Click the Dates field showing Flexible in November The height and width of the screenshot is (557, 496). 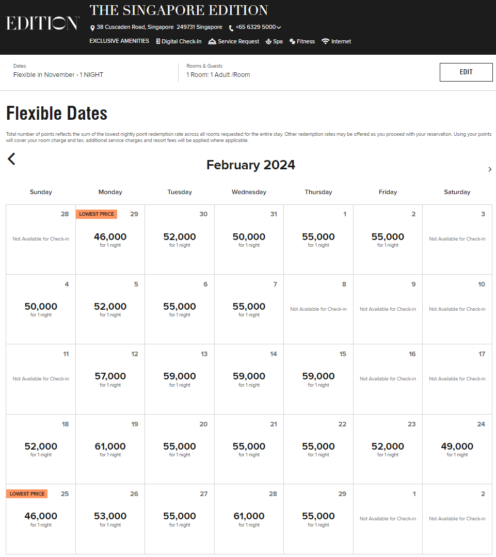pos(58,75)
